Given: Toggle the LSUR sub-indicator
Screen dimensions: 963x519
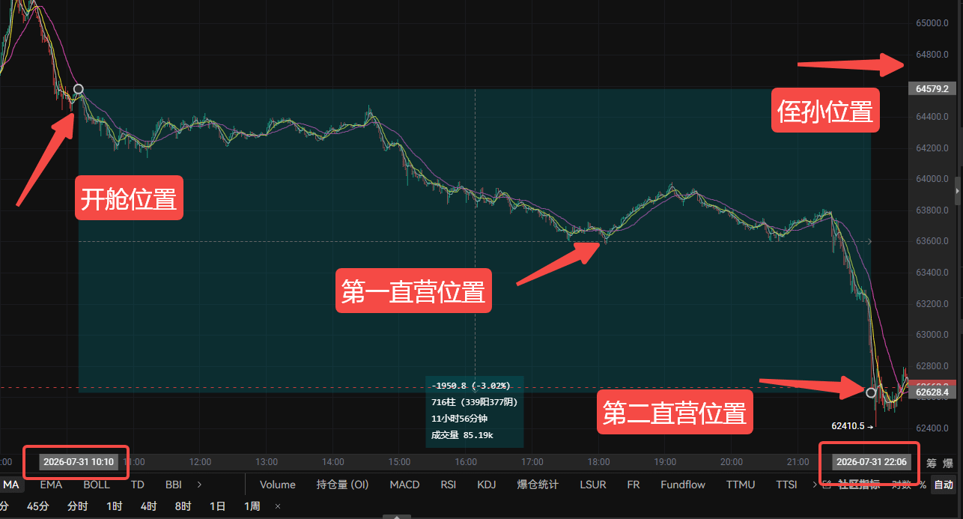Looking at the screenshot, I should coord(593,485).
